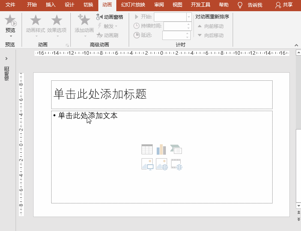
Task: Click the 预览 star icon
Action: point(10,20)
